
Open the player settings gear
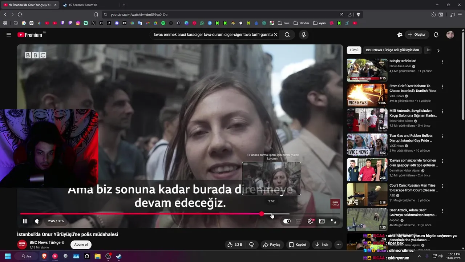(310, 221)
